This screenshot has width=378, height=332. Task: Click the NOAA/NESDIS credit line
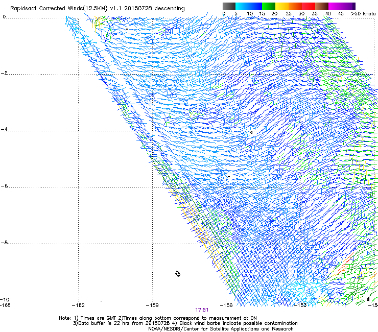(x=221, y=329)
